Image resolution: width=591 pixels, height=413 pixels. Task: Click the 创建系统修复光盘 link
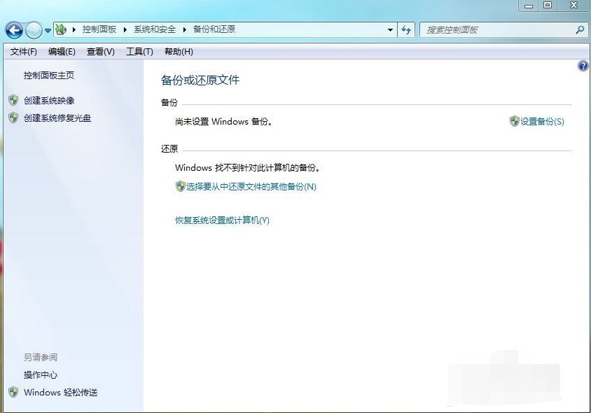pos(57,118)
